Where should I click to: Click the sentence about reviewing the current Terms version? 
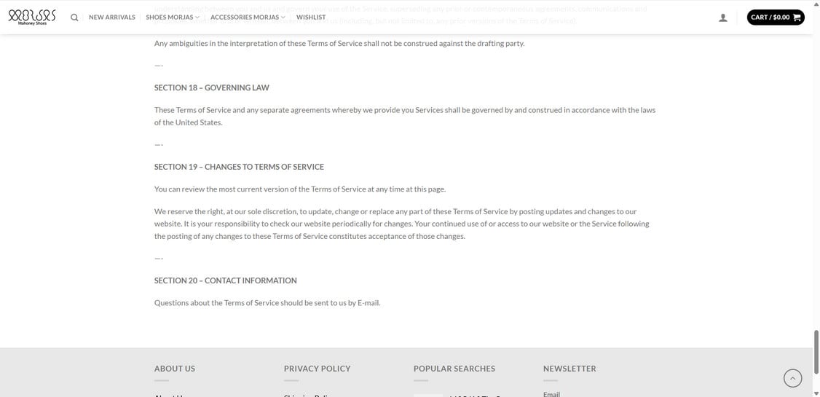(x=299, y=189)
